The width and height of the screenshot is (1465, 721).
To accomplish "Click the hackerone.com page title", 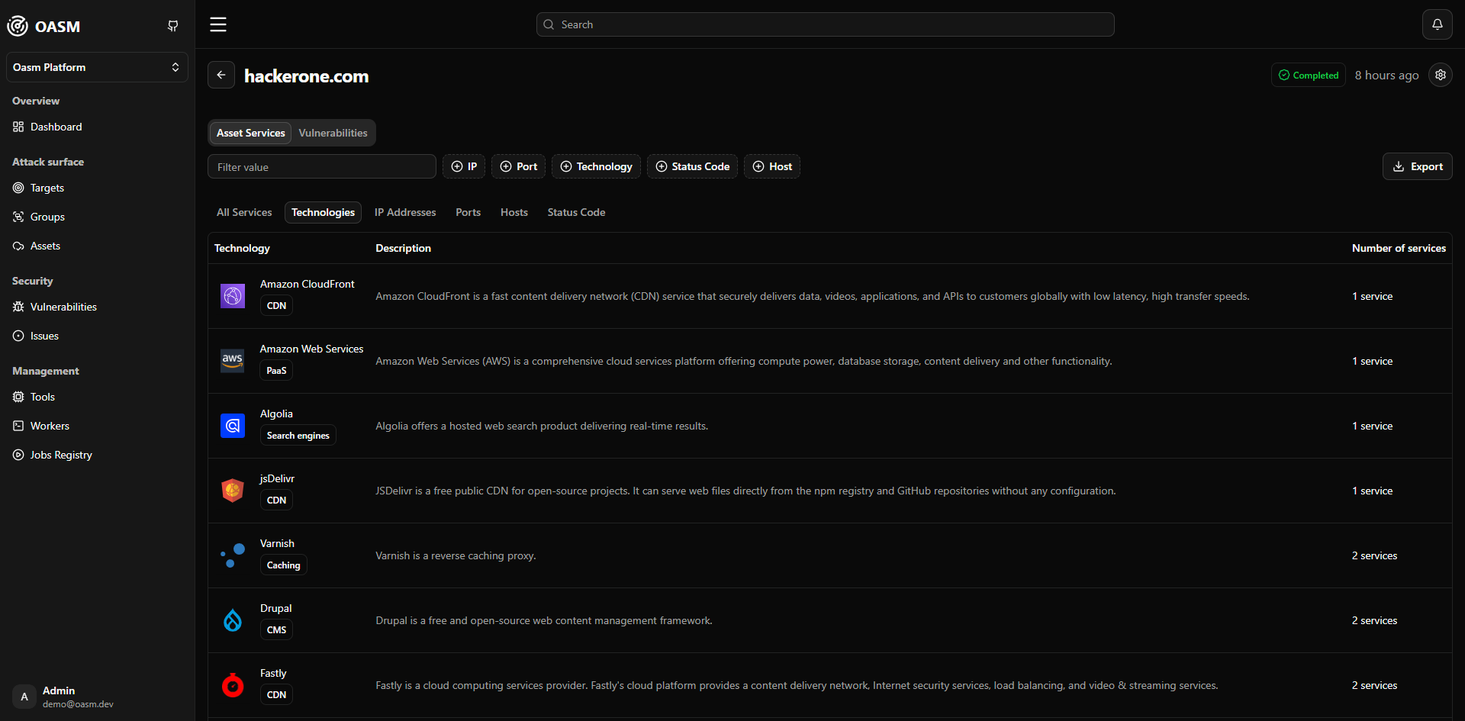I will pyautogui.click(x=306, y=76).
